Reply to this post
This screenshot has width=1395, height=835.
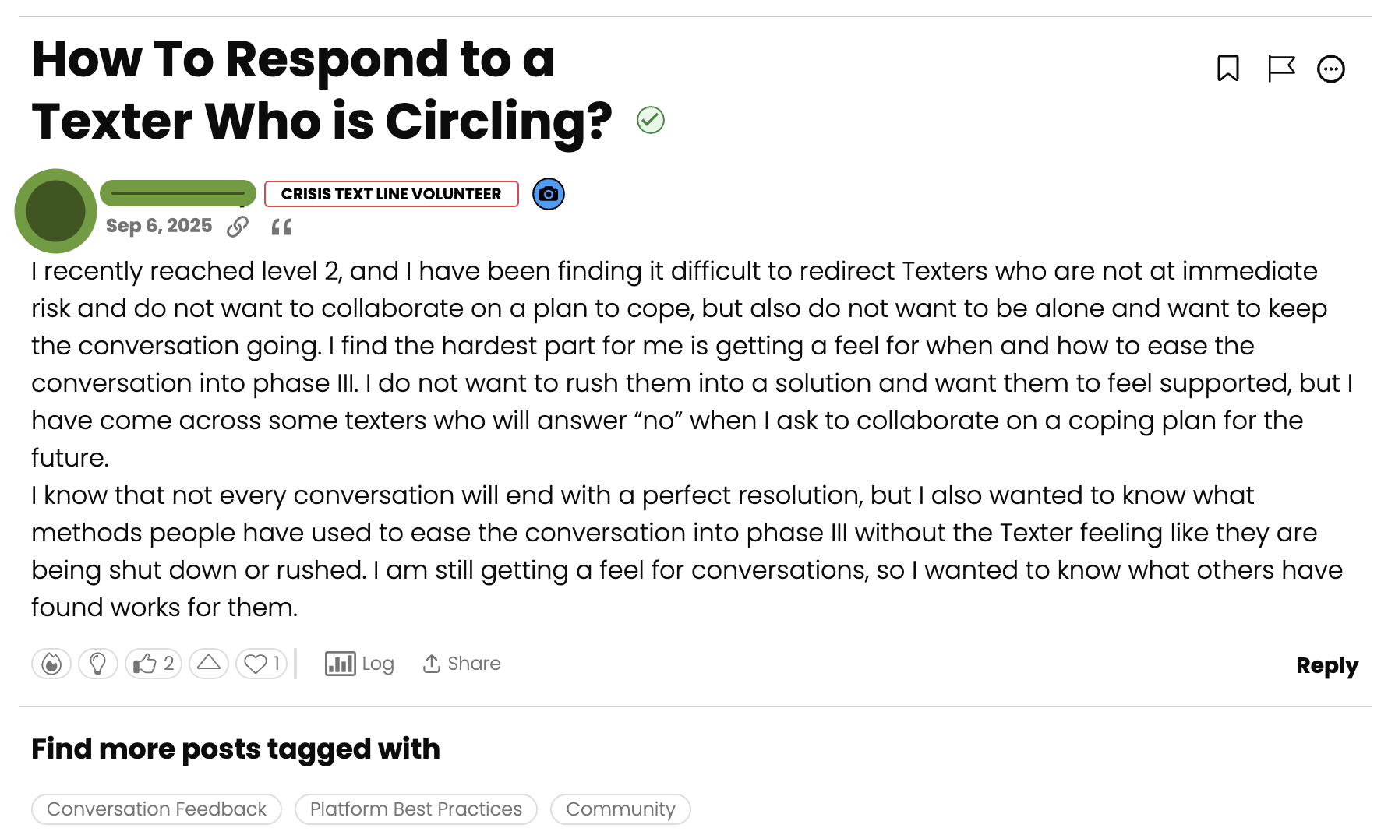1326,666
